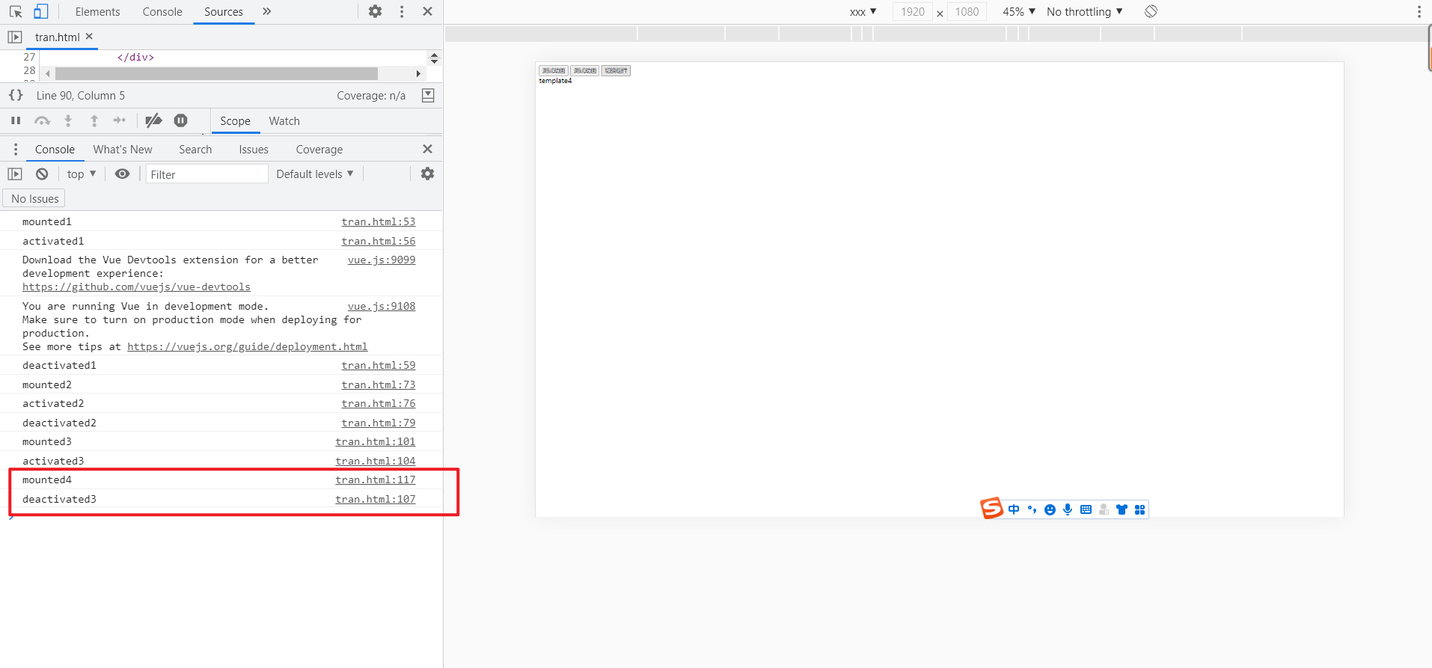Open the top JavaScript context dropdown

coord(82,174)
